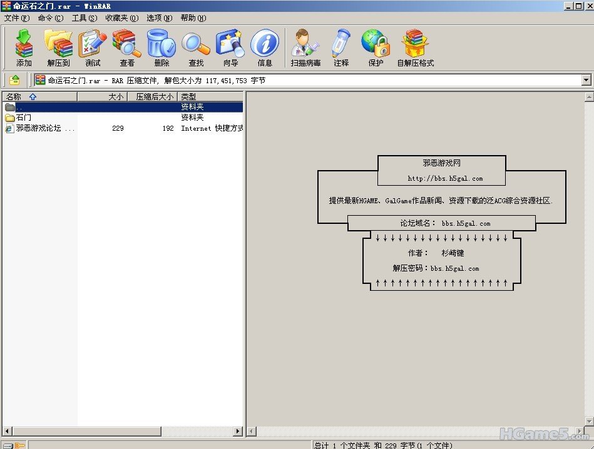The width and height of the screenshot is (594, 449).
Task: Click file list scroll left arrow
Action: coord(7,431)
